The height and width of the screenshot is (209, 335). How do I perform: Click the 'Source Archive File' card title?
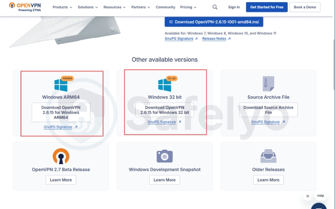(x=268, y=97)
